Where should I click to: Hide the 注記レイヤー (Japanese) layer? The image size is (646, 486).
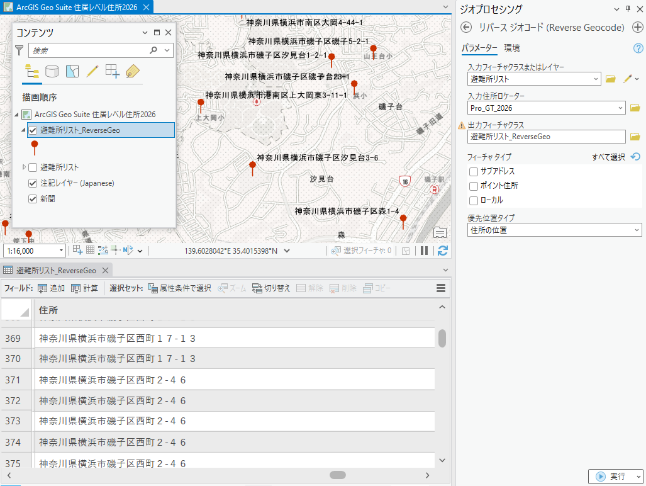pos(33,183)
